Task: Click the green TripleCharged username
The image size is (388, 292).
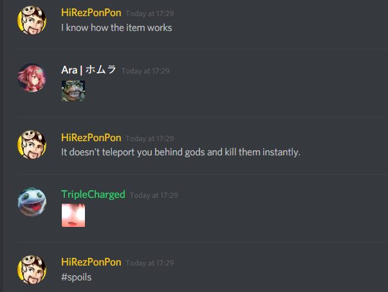Action: click(x=93, y=195)
